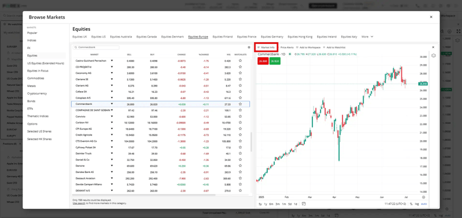Star the Coloplast A/S row
This screenshot has height=218, width=462.
[x=240, y=97]
